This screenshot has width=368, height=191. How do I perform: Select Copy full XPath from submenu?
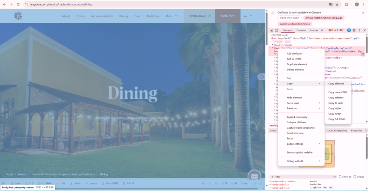[x=338, y=119]
